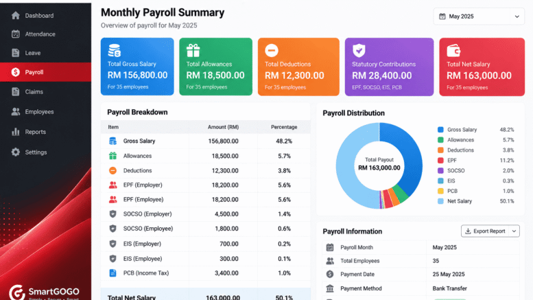Click the Attendance calendar icon in sidebar
Image resolution: width=533 pixels, height=300 pixels.
click(x=15, y=34)
